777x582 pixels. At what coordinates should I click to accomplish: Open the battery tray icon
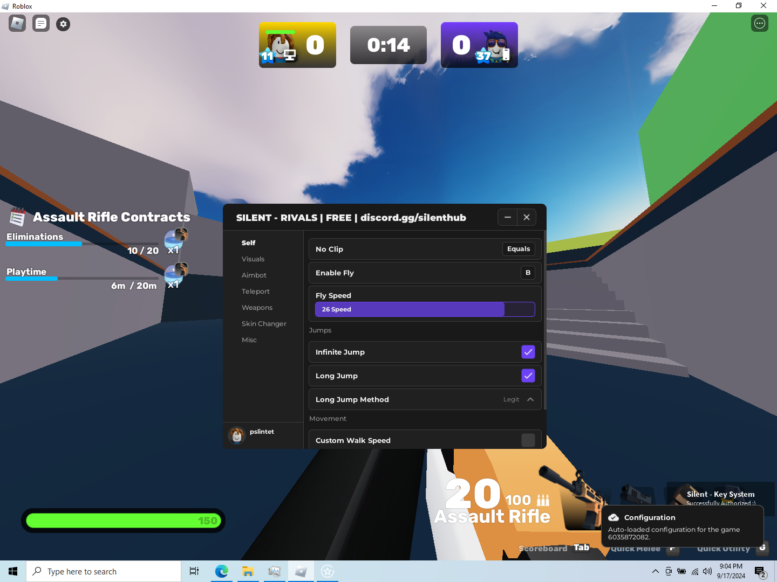coord(681,571)
